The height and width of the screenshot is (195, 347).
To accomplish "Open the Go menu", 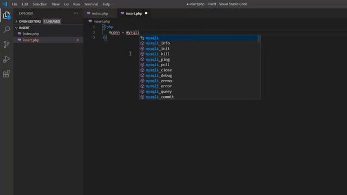I will click(66, 4).
